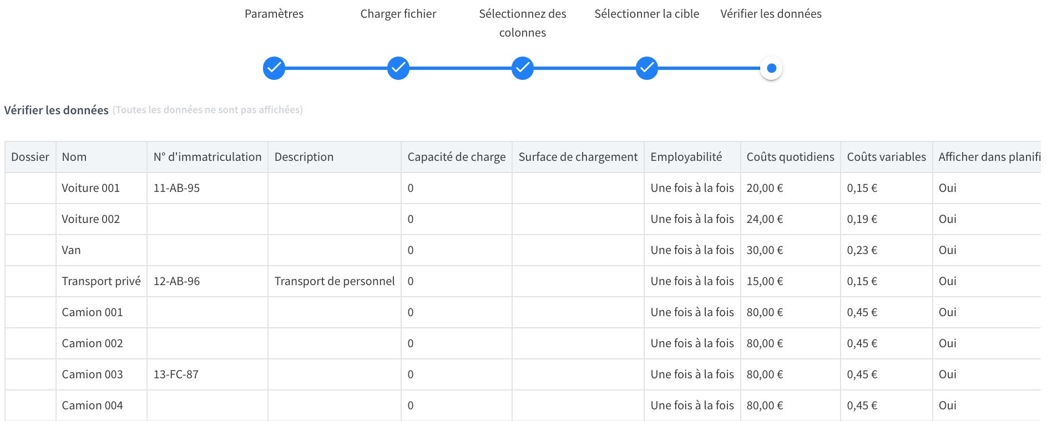
Task: Click the Charger fichier step checkmark icon
Action: point(398,68)
